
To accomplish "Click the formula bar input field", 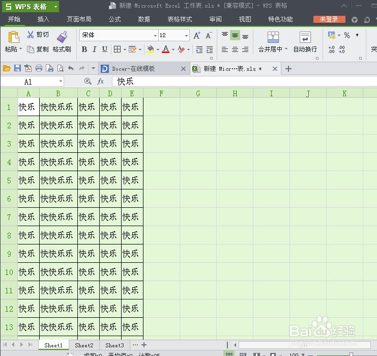I will [x=244, y=81].
